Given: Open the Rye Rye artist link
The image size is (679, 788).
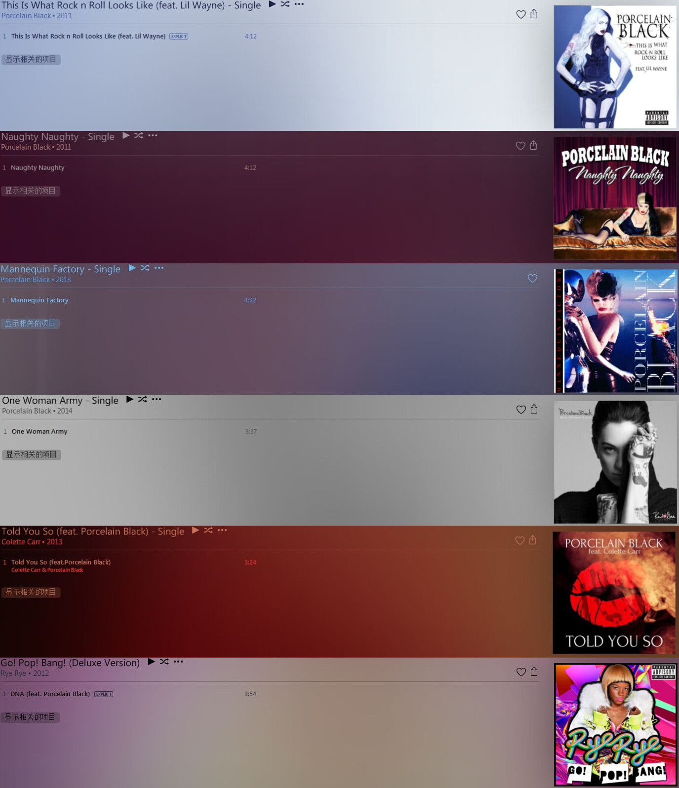Looking at the screenshot, I should (13, 673).
